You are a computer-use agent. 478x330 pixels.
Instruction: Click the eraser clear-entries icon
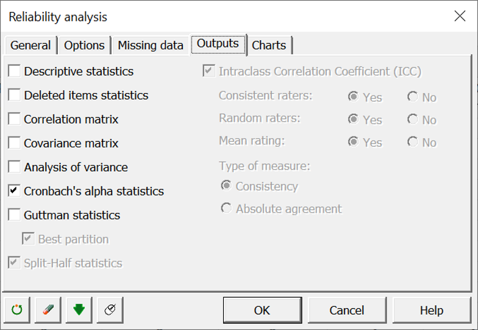click(48, 310)
